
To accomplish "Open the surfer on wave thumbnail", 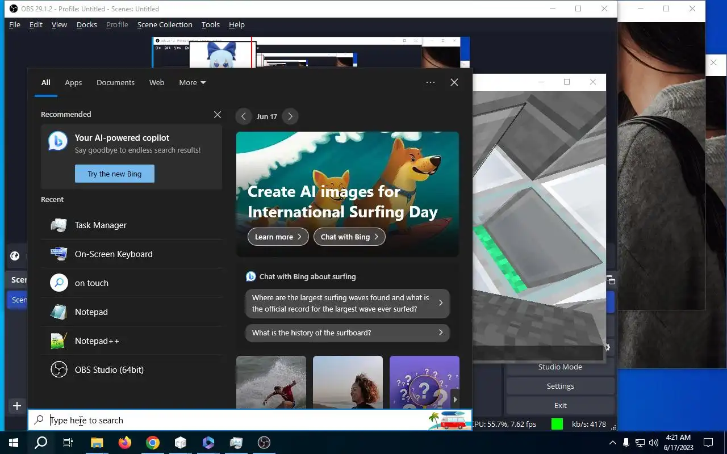I will 271,382.
